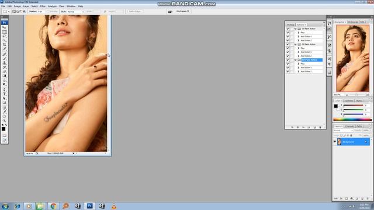
Task: Click Add layer style fx button
Action: pos(341,198)
